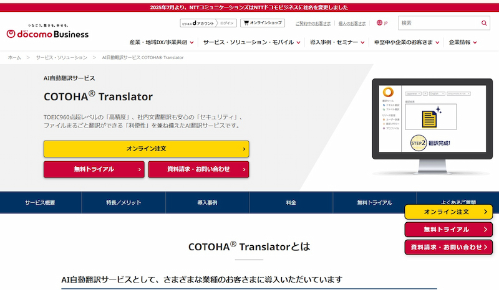Open the オンラインショップ cart link
Screen dimensions: 499x290
263,23
